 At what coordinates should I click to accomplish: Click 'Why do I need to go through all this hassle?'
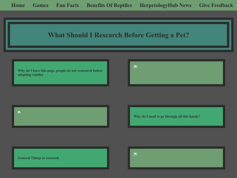tap(167, 116)
